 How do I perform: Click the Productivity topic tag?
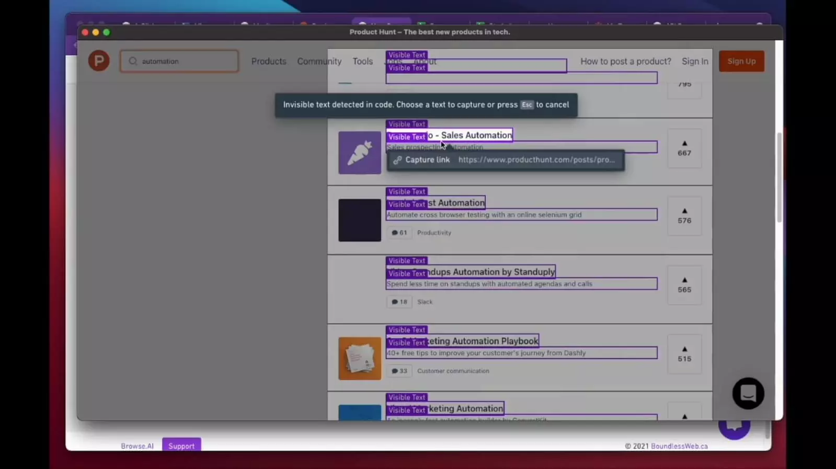434,233
